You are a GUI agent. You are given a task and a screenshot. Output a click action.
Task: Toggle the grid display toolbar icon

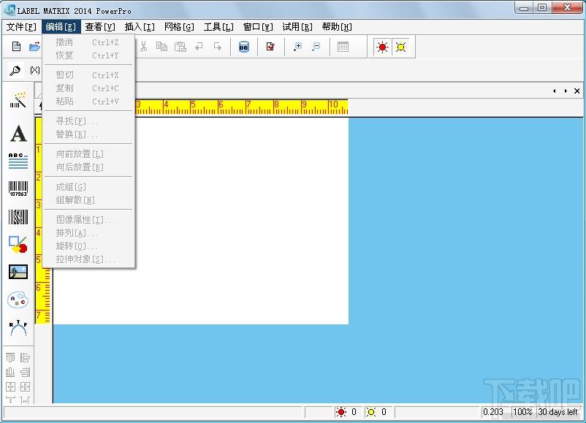coord(343,47)
